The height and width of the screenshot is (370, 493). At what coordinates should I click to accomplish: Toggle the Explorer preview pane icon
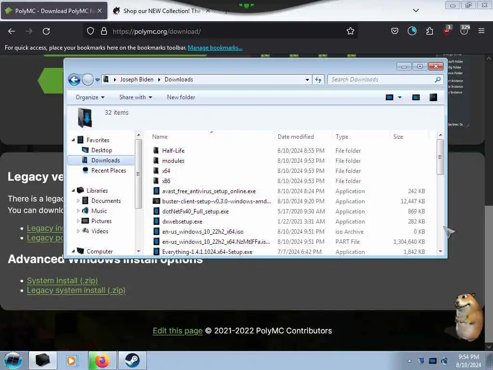tap(415, 97)
